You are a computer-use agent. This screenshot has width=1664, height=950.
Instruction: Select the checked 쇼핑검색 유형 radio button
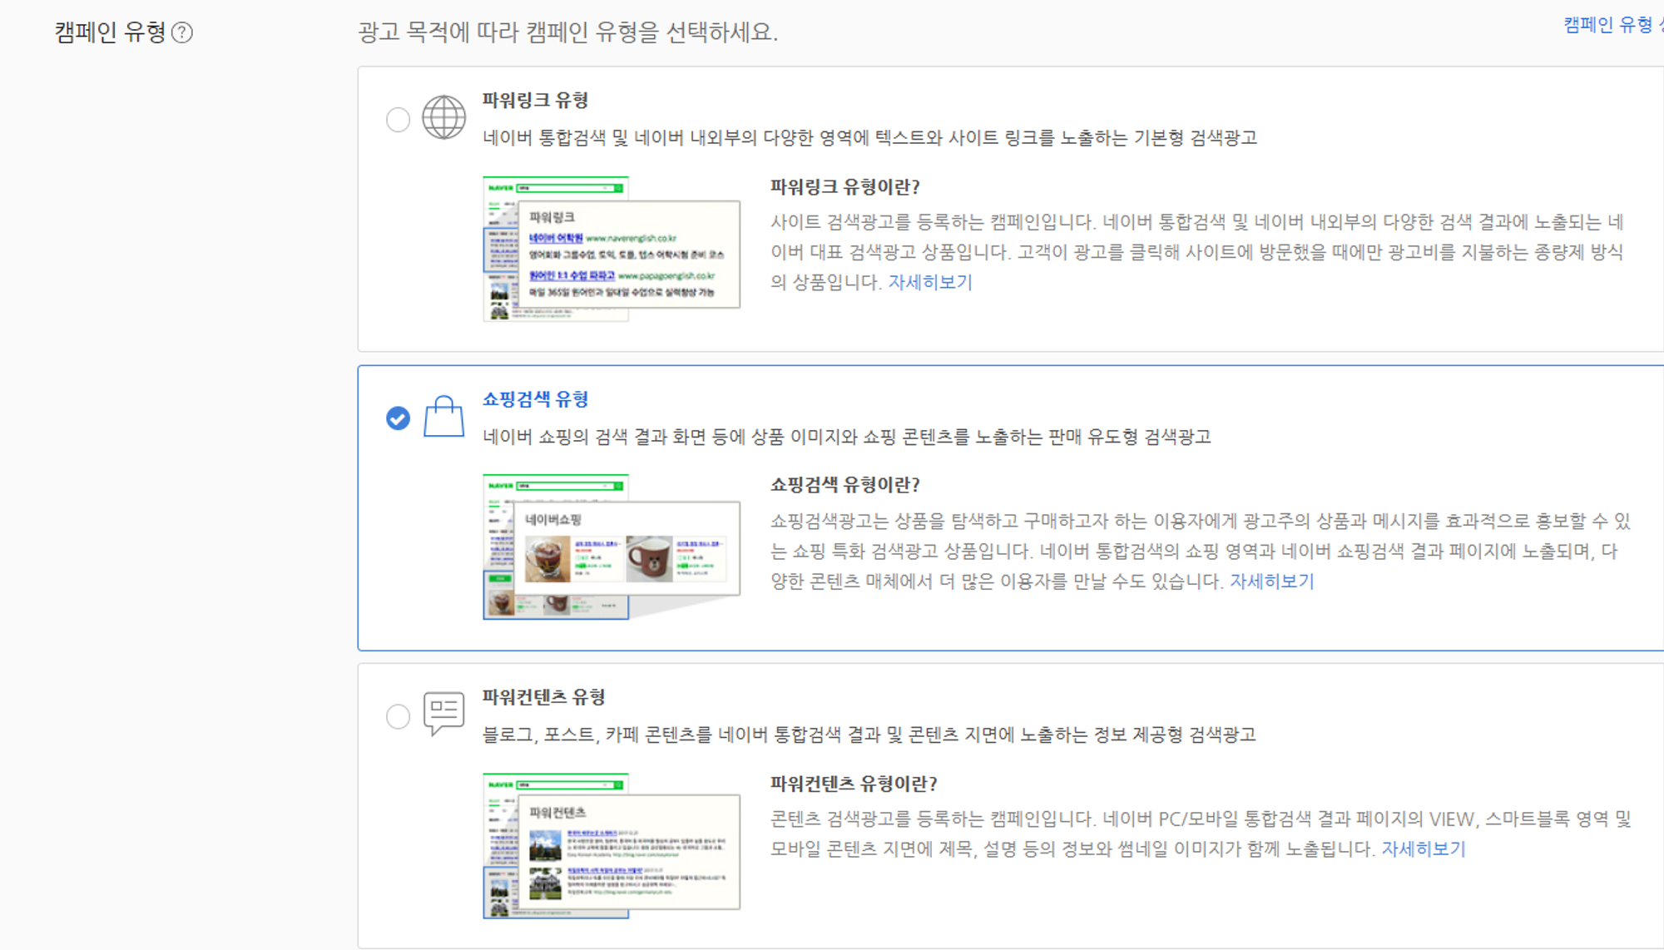pyautogui.click(x=399, y=418)
